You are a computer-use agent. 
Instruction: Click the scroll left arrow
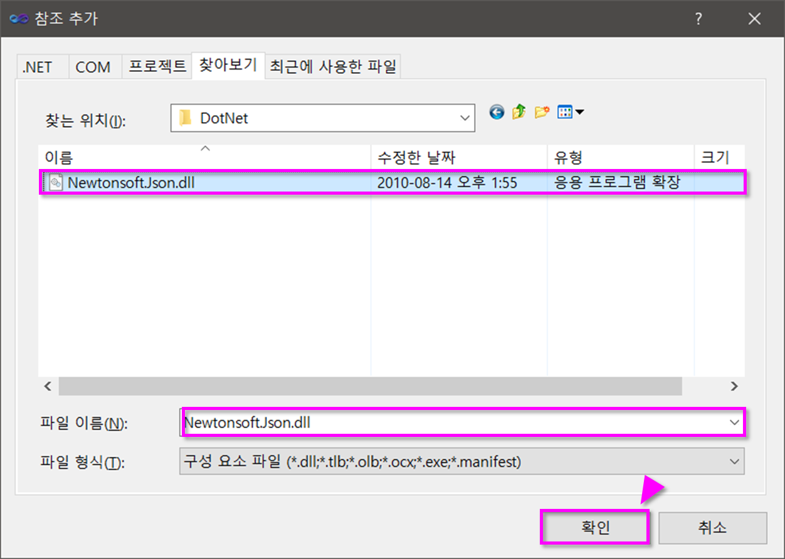[x=48, y=387]
